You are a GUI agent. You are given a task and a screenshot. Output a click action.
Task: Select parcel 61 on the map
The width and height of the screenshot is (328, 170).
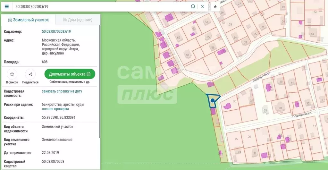(188, 55)
